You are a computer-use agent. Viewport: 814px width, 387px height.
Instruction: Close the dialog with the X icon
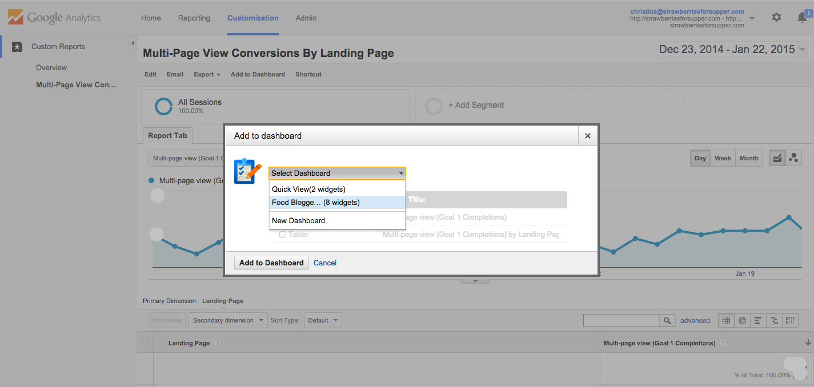(587, 136)
